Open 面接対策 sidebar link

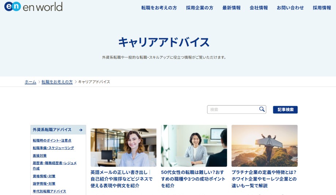tap(40, 156)
